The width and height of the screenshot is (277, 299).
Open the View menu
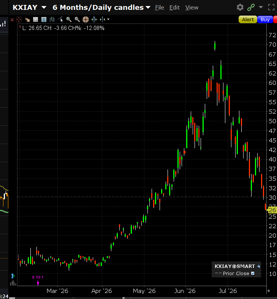192,8
